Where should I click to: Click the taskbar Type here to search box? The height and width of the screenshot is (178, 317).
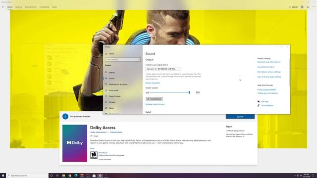pyautogui.click(x=27, y=176)
